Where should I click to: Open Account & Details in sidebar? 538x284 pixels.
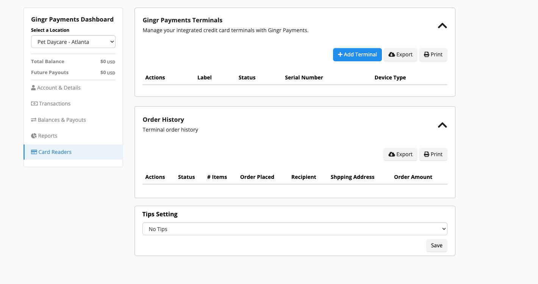point(56,88)
